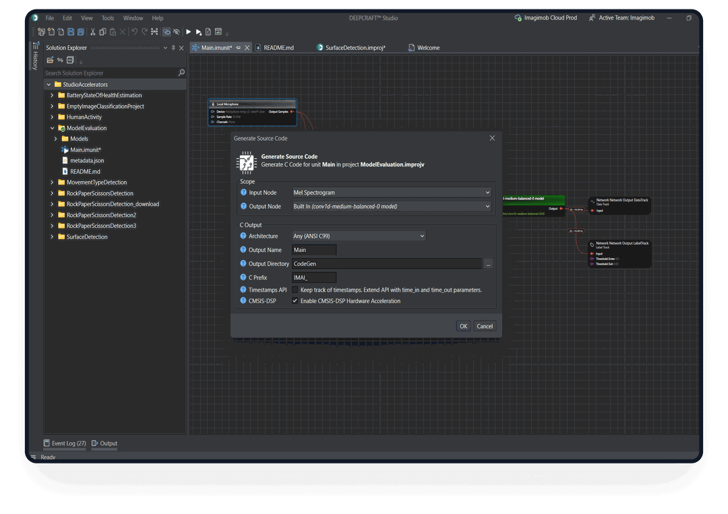Open the Tools menu
The image size is (728, 514).
[108, 18]
